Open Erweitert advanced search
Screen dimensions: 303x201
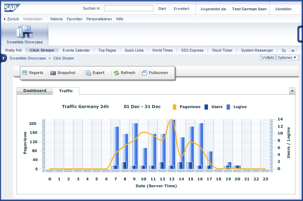pos(181,9)
